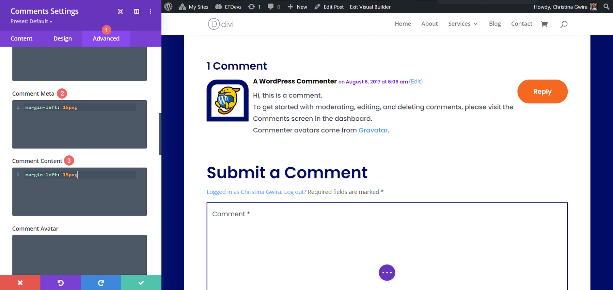The height and width of the screenshot is (290, 613).
Task: Open the three-dot settings menu
Action: (150, 12)
